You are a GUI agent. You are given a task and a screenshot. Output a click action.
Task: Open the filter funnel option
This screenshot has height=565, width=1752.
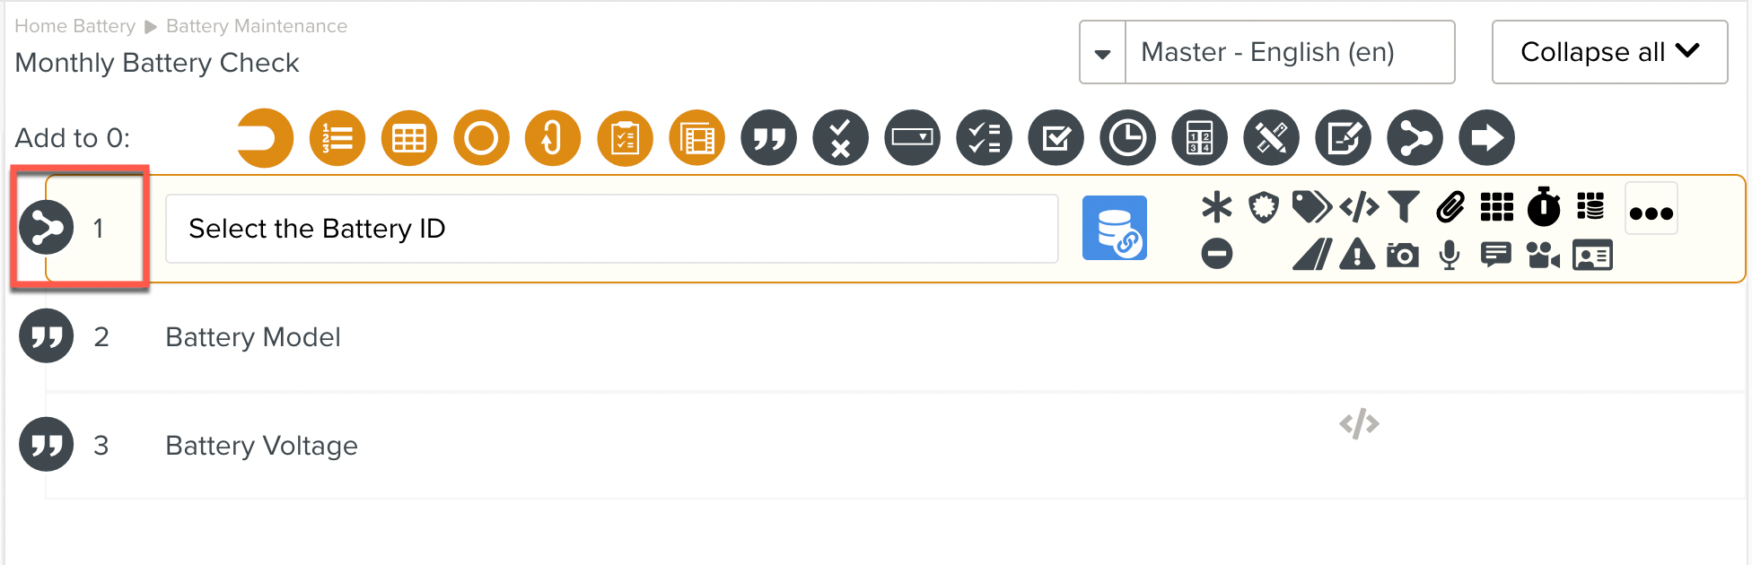1404,207
